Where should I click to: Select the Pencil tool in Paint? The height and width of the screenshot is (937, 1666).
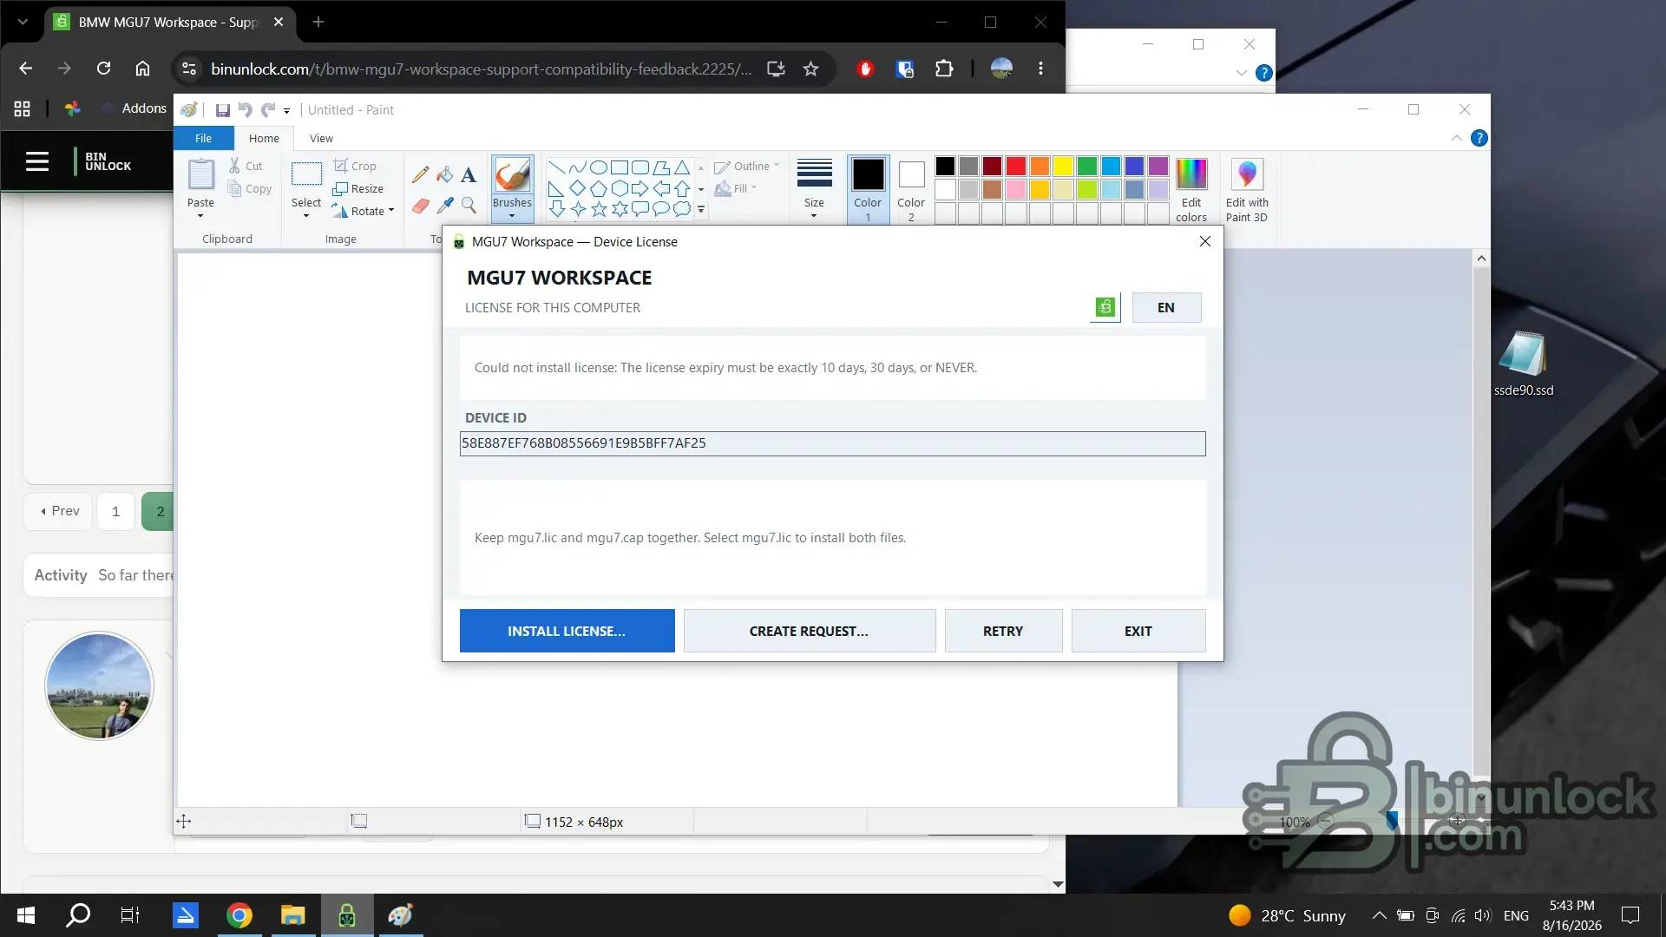pyautogui.click(x=421, y=174)
